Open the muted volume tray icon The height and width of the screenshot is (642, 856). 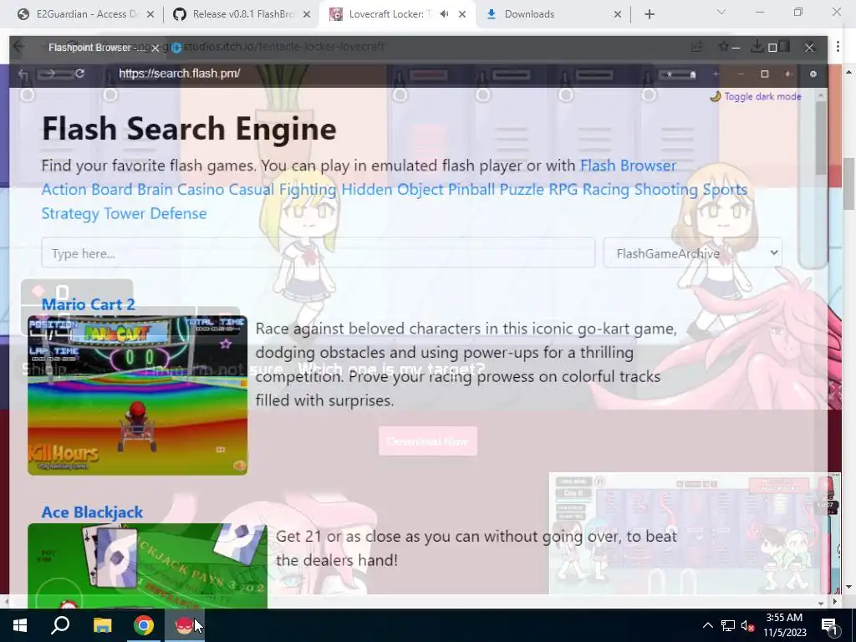coord(748,625)
